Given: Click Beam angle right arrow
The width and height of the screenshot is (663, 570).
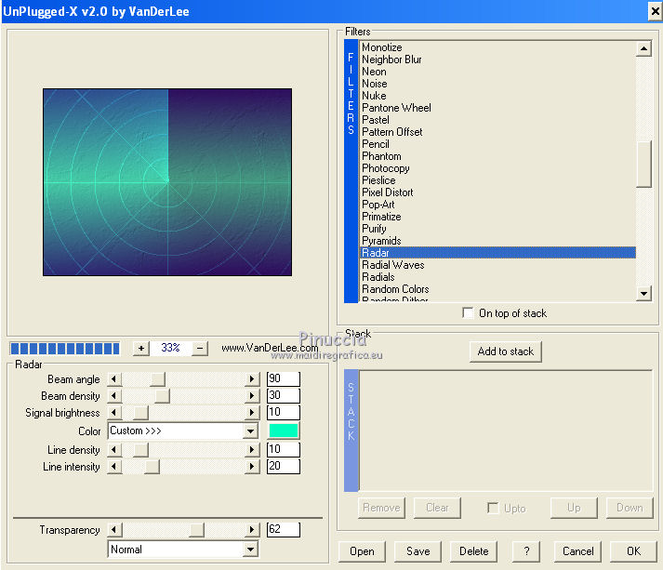Looking at the screenshot, I should tap(252, 378).
